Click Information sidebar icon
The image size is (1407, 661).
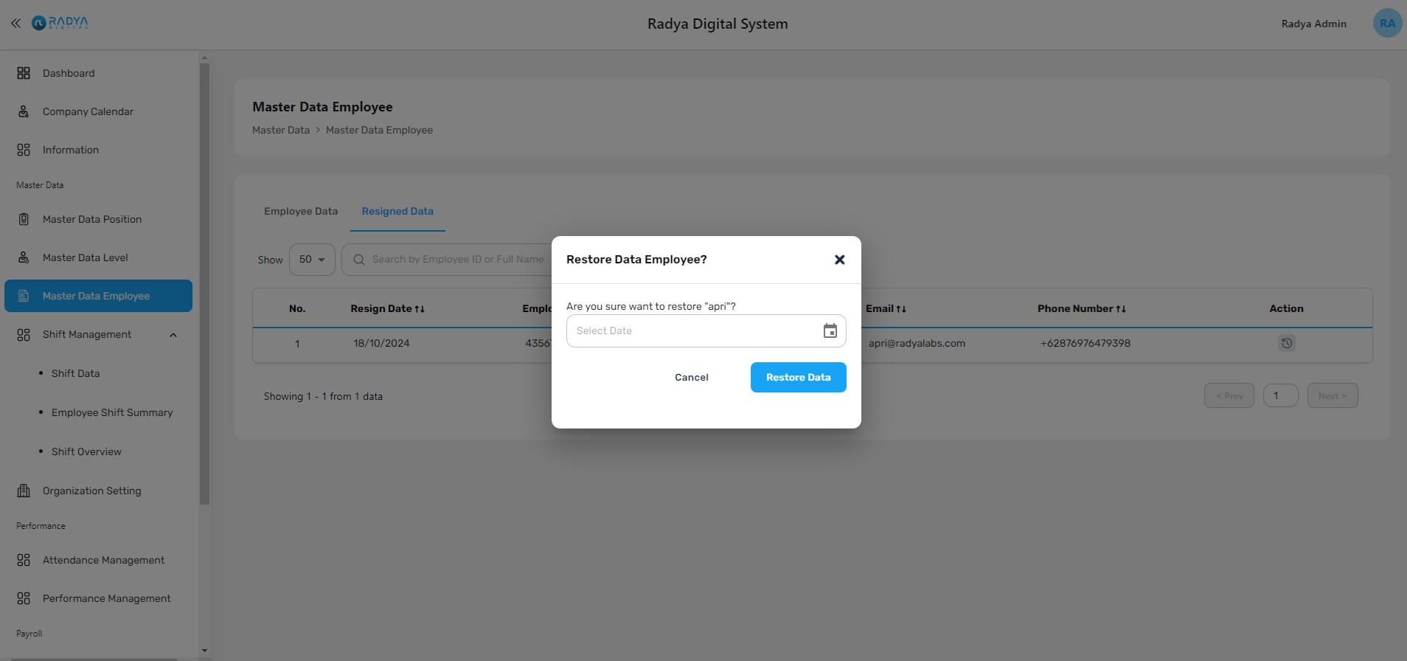(x=24, y=150)
